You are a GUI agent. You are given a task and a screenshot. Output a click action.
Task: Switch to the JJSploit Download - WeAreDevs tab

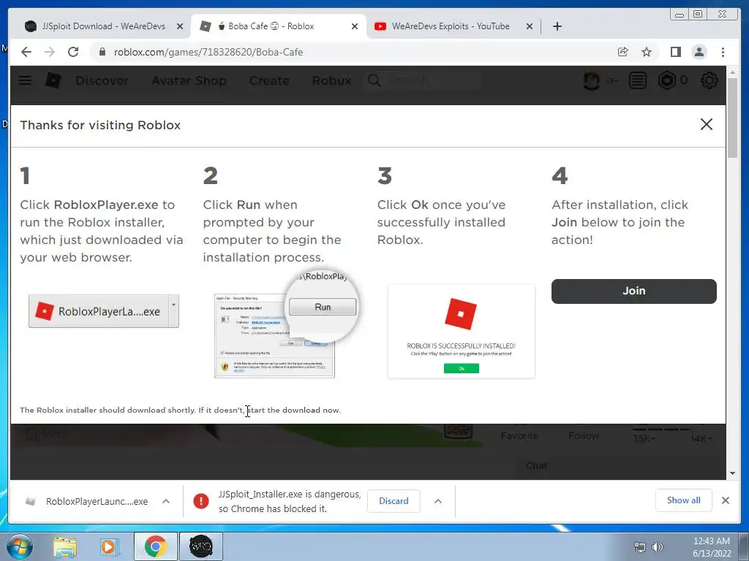[x=103, y=26]
